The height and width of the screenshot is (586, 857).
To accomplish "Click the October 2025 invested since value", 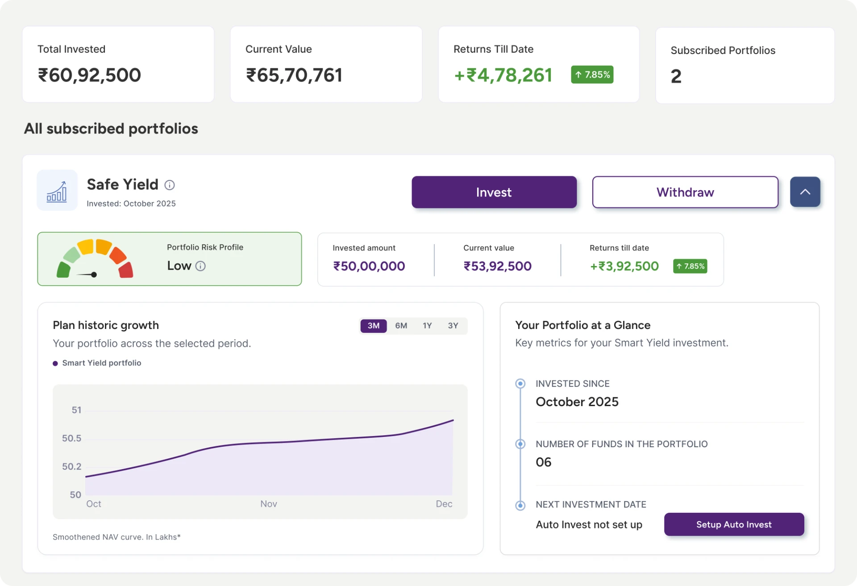I will click(577, 402).
